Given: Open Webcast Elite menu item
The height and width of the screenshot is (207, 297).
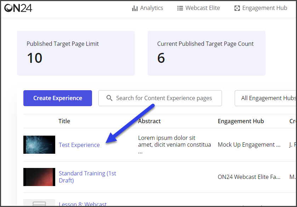Looking at the screenshot, I should click(199, 8).
